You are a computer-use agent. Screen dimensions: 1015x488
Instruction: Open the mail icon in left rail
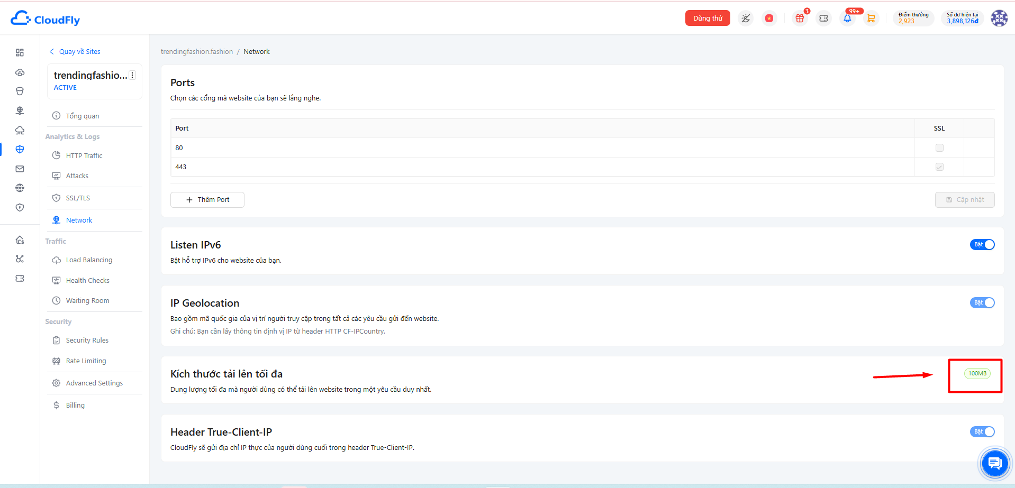[x=20, y=169]
